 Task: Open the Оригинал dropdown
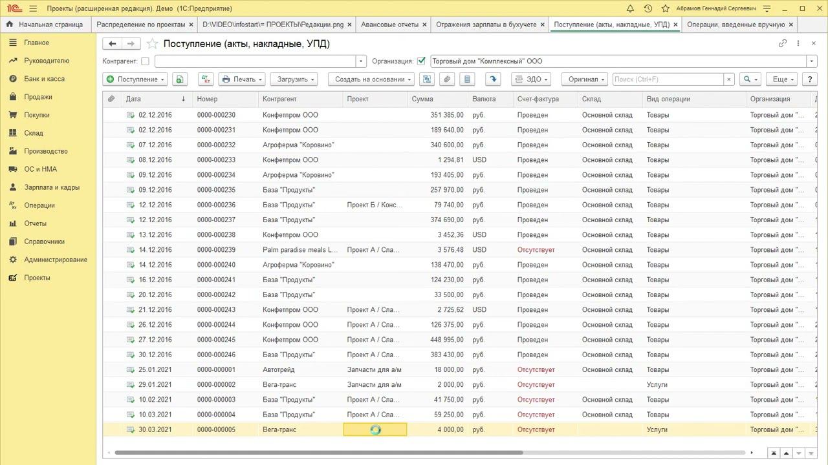(584, 79)
